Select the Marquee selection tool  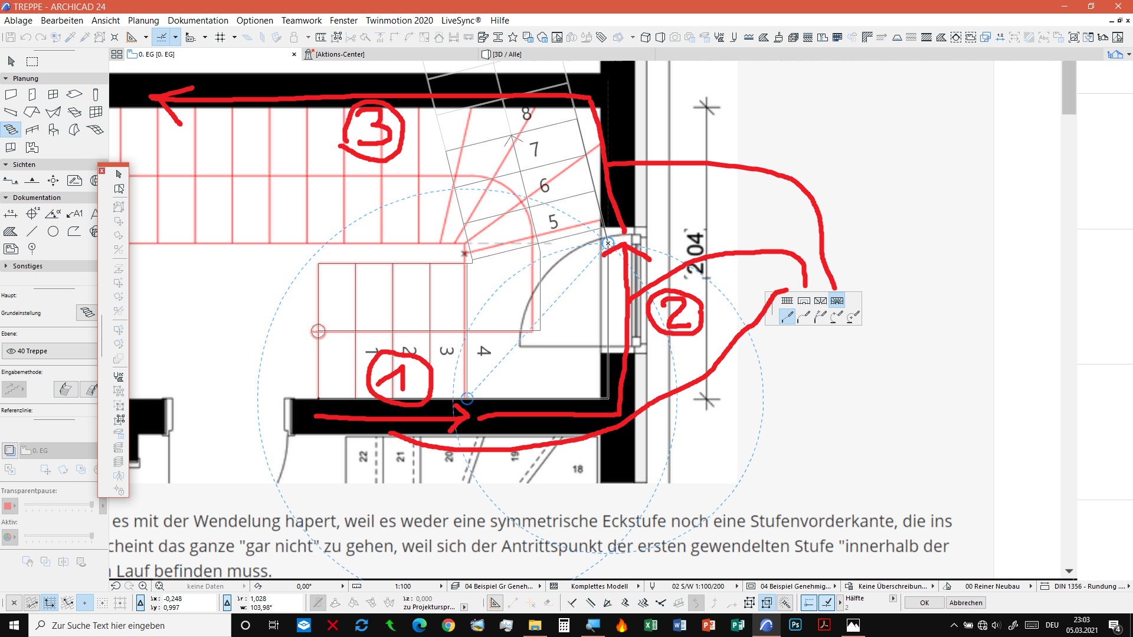(32, 61)
